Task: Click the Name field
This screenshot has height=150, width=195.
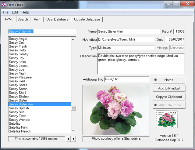Action: [x=129, y=31]
